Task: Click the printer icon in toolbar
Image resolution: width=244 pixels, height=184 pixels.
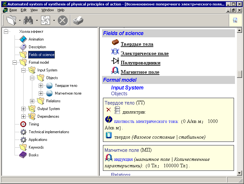Action: pos(78,21)
